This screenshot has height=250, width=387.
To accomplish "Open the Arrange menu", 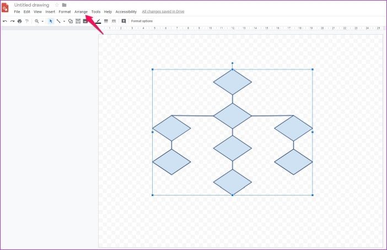I will click(81, 12).
